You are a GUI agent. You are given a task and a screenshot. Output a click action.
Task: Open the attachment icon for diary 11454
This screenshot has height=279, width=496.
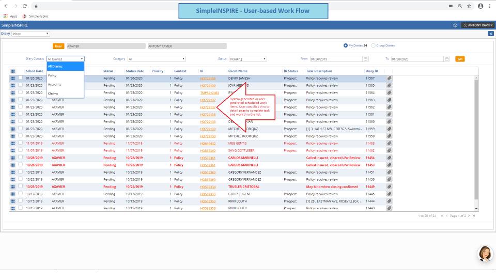(389, 158)
